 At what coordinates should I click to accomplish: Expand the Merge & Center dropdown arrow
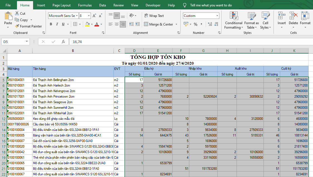[x=176, y=24]
